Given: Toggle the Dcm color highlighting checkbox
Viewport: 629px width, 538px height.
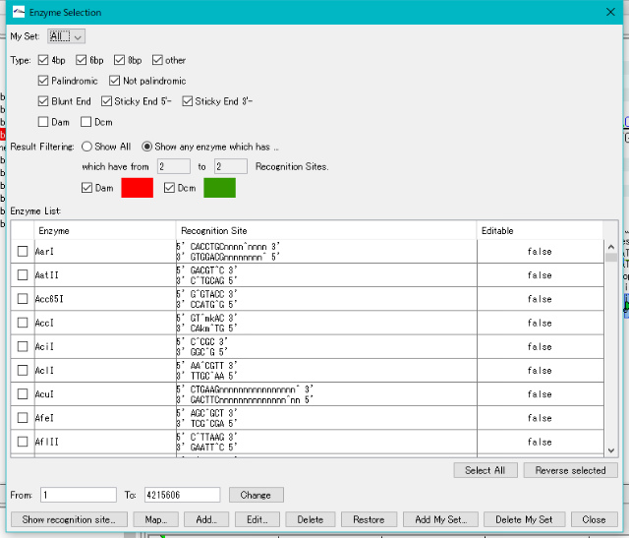Looking at the screenshot, I should [169, 188].
